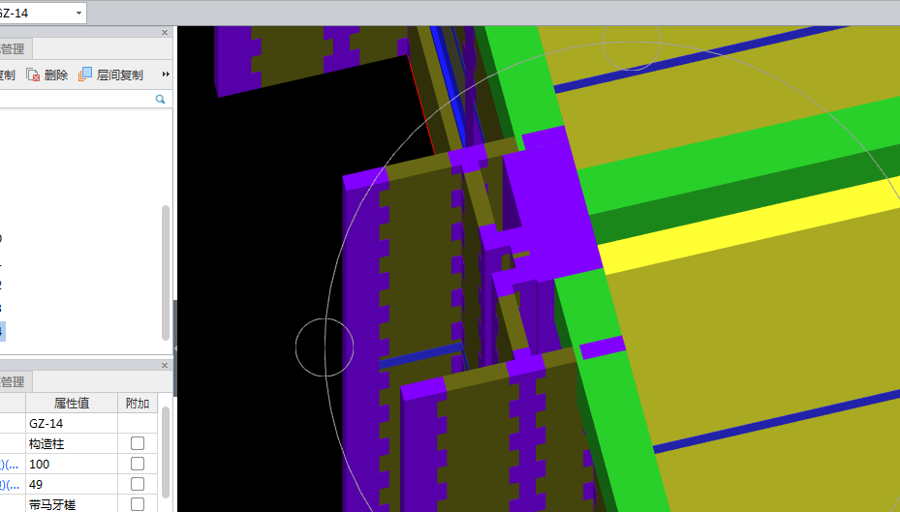The height and width of the screenshot is (512, 900).
Task: Click the search magnifier icon
Action: 160,99
